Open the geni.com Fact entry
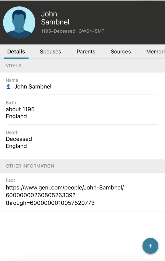This screenshot has width=165, height=261. coord(65,195)
